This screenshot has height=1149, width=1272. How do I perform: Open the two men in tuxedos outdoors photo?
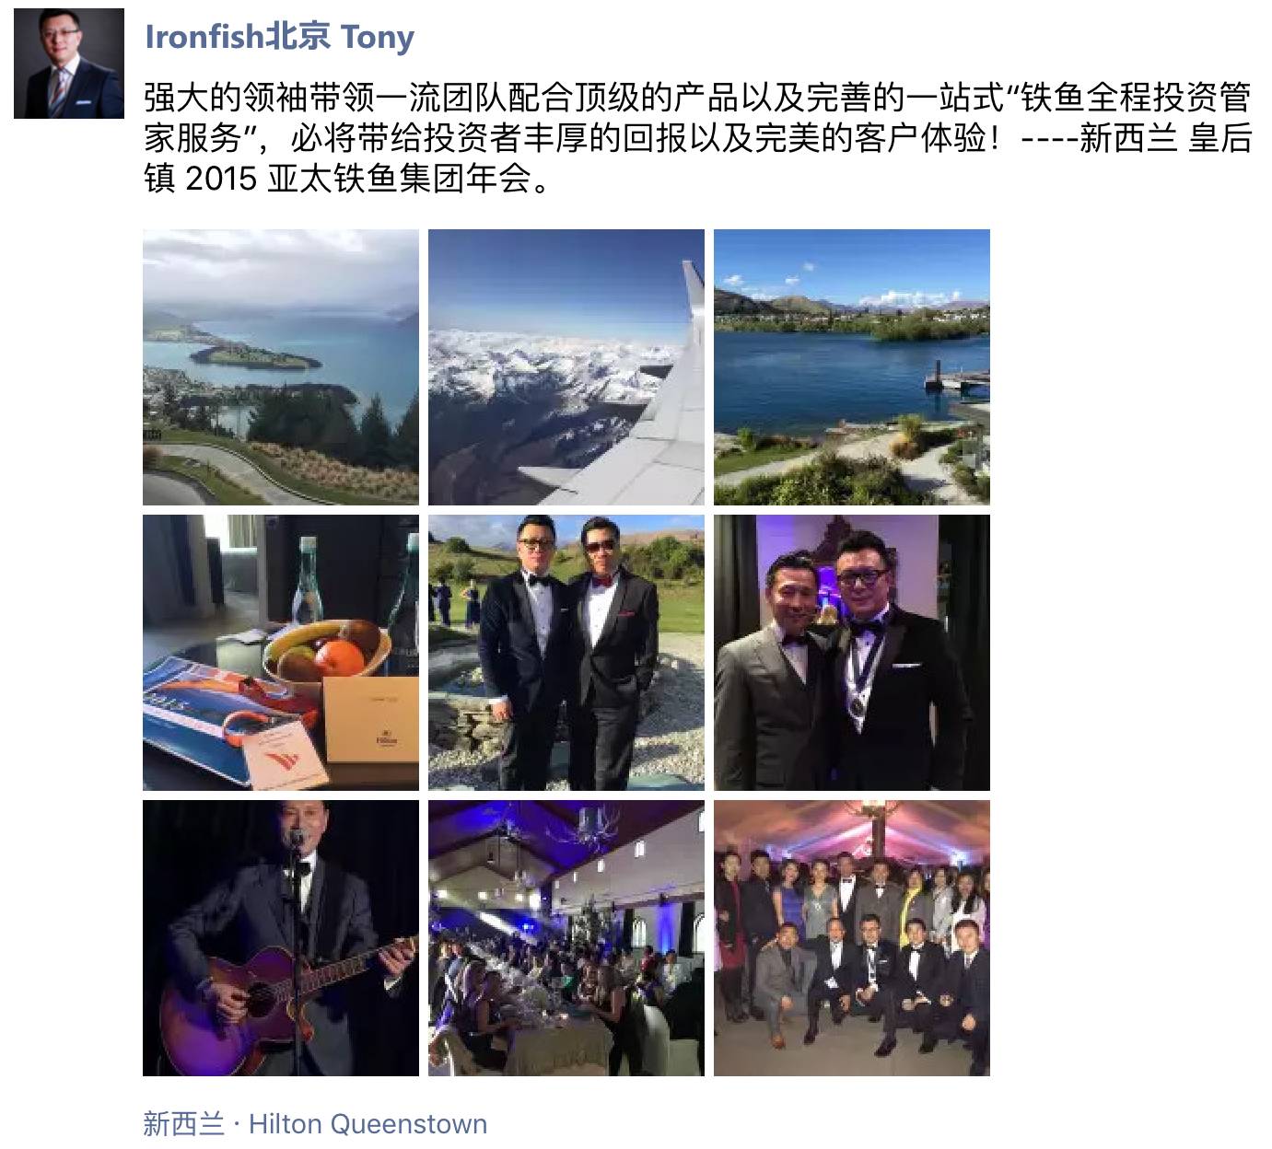(566, 653)
